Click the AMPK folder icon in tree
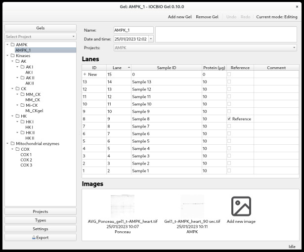Viewport: 304px width, 252px height. pyautogui.click(x=12, y=44)
